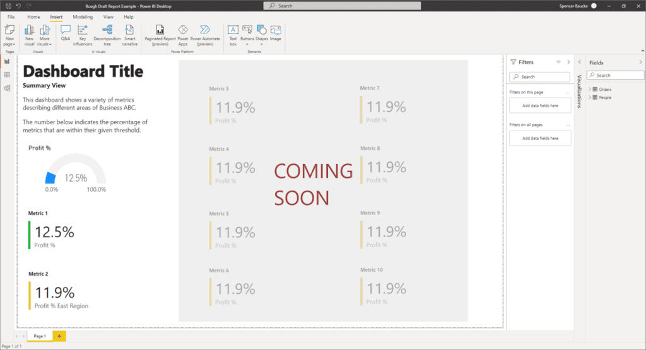Insert a Q&A visual
The height and width of the screenshot is (350, 646).
[x=66, y=33]
